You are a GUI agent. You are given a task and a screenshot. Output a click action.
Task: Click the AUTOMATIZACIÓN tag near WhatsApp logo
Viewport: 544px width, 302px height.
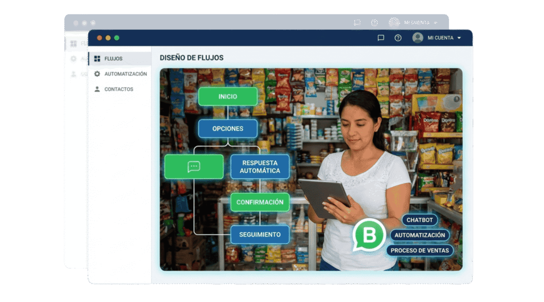(x=420, y=235)
